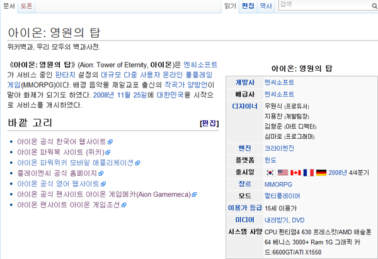The height and width of the screenshot is (259, 378).
Task: Select the 읽기 tab
Action: (230, 6)
